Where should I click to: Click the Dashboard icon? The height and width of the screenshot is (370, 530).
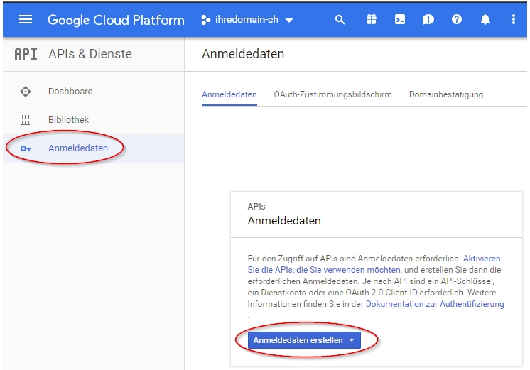click(26, 92)
